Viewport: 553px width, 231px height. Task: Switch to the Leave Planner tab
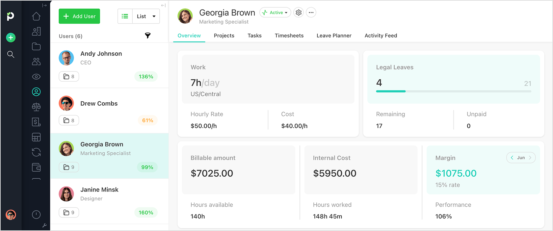[334, 36]
